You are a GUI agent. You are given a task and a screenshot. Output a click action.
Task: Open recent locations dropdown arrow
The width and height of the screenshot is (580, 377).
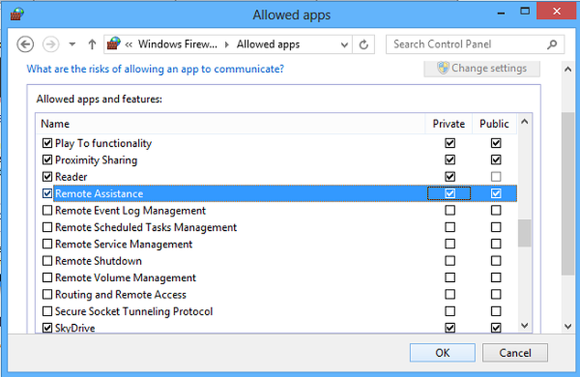pyautogui.click(x=72, y=44)
